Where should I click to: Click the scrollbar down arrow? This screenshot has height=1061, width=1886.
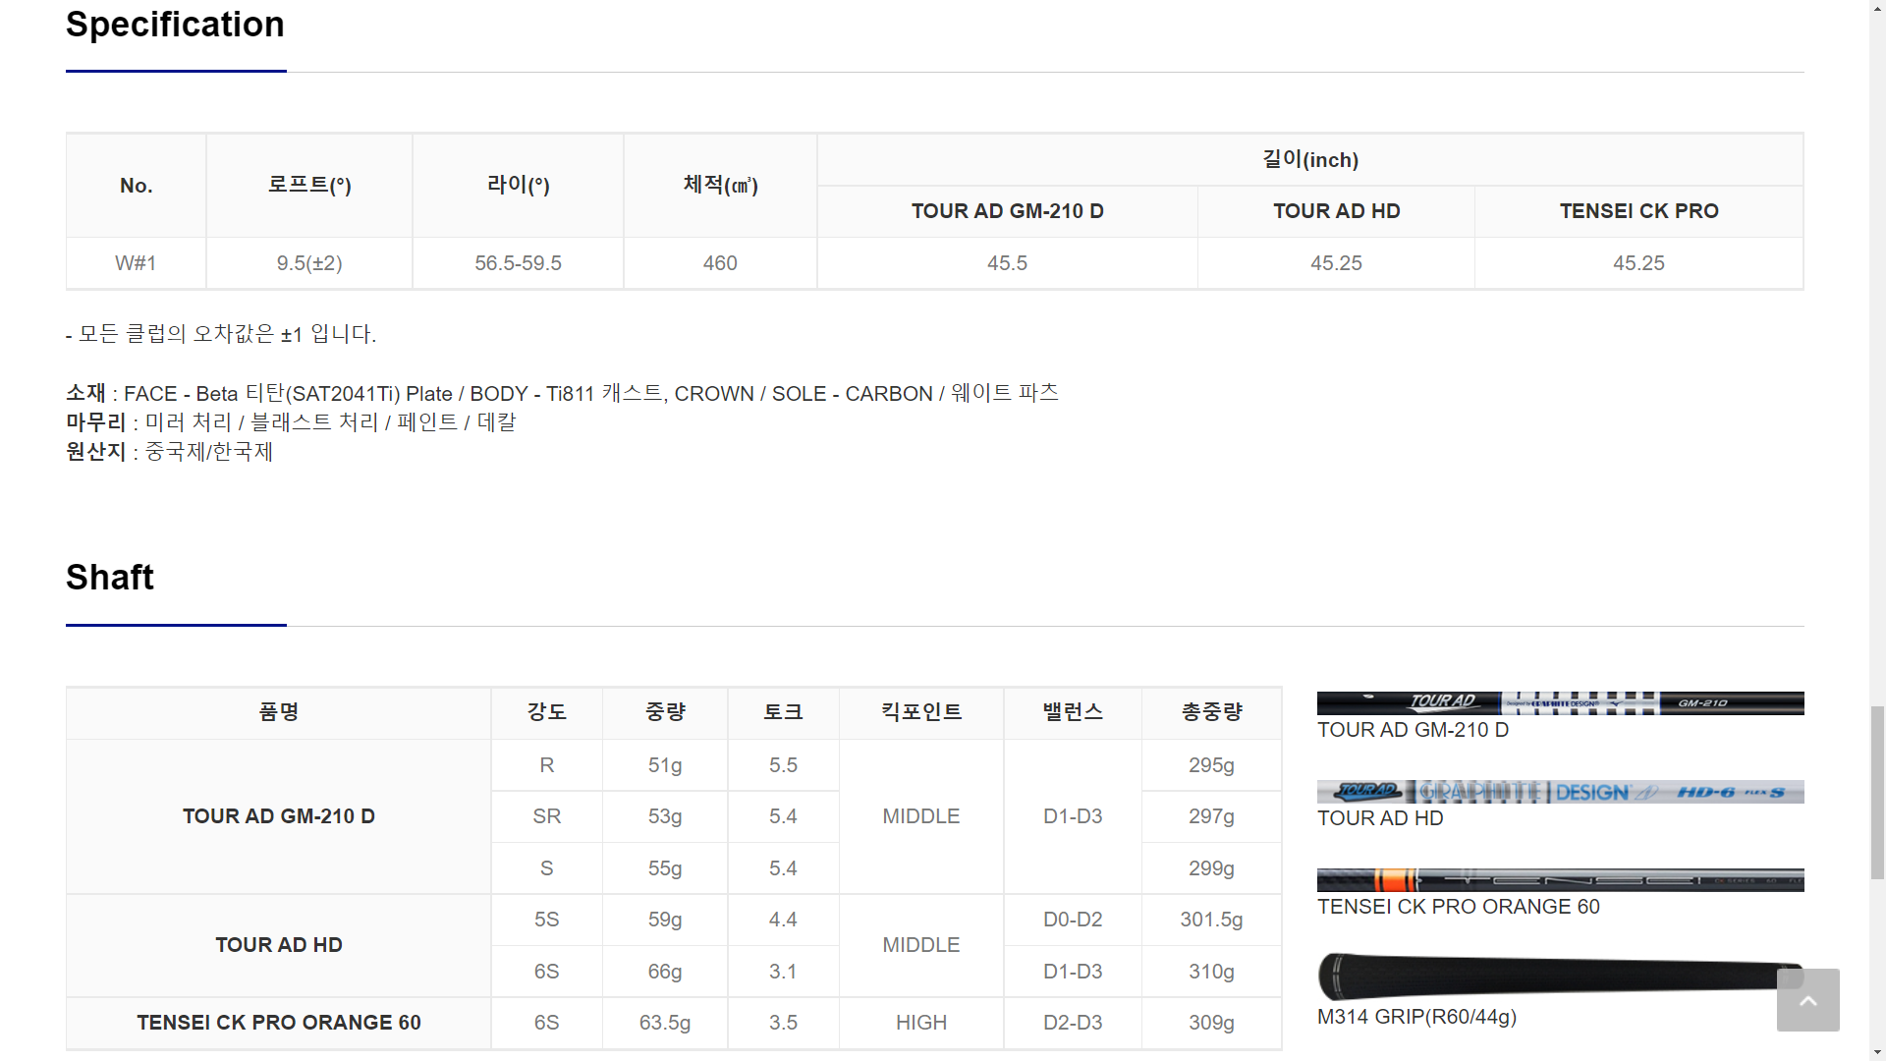click(1877, 1053)
